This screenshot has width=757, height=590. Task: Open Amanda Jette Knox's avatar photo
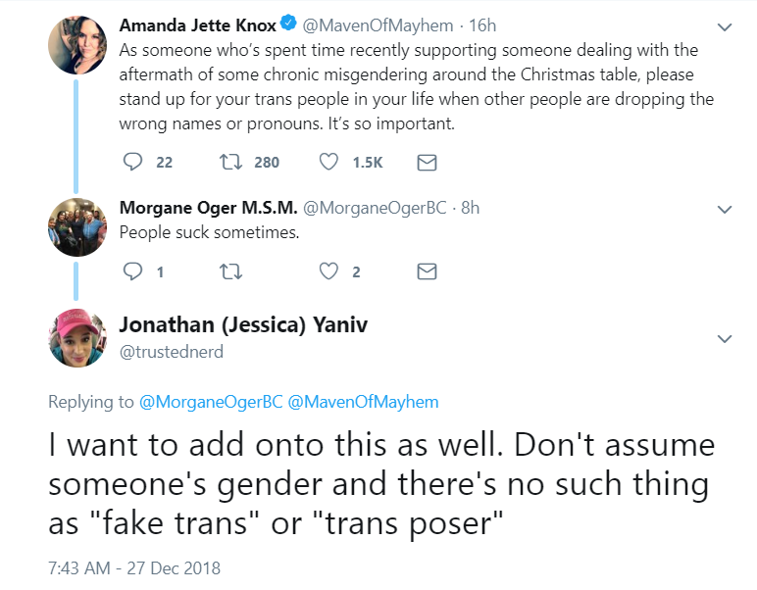pos(77,45)
